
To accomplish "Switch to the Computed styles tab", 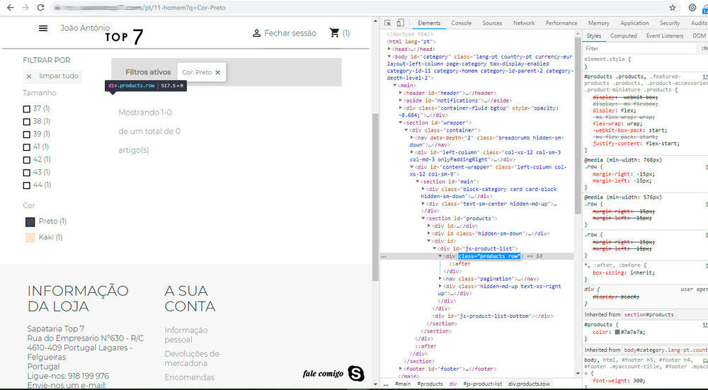I will coord(624,35).
